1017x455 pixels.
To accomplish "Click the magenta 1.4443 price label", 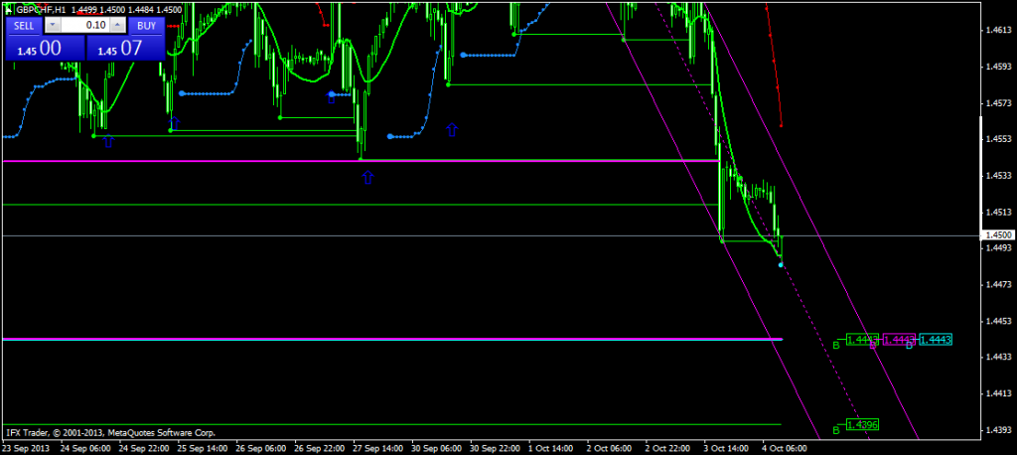I will click(899, 340).
